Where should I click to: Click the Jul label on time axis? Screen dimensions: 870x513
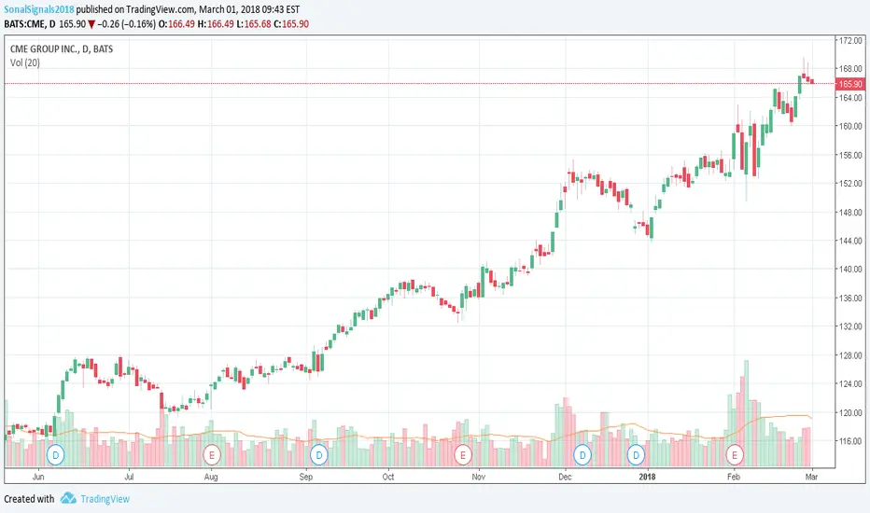click(129, 477)
